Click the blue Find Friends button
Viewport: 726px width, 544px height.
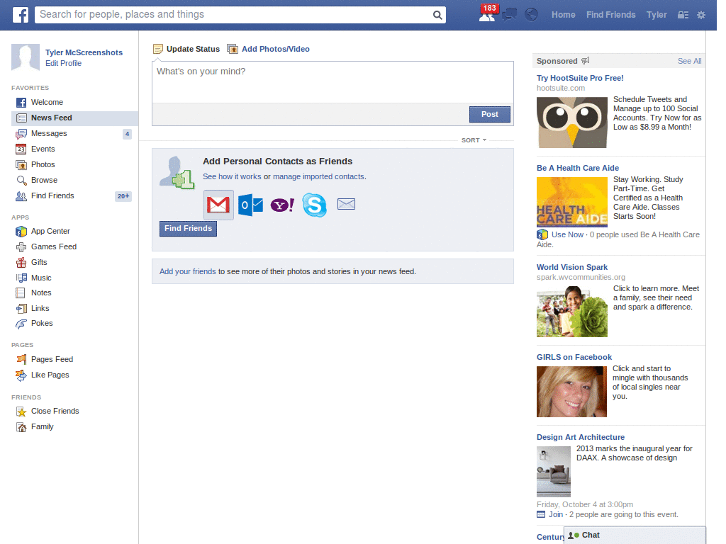coord(188,229)
